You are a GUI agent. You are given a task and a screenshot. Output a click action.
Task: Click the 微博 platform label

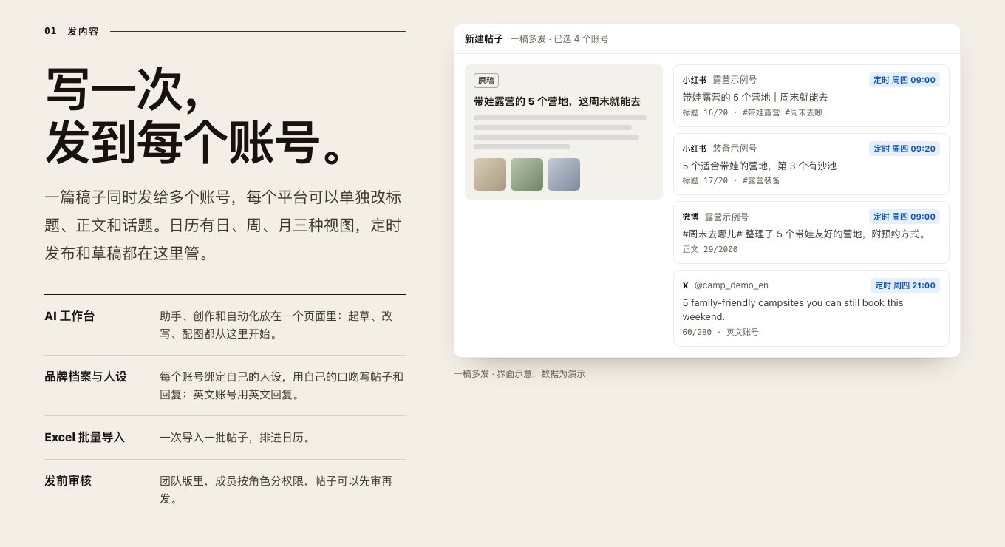(x=690, y=217)
